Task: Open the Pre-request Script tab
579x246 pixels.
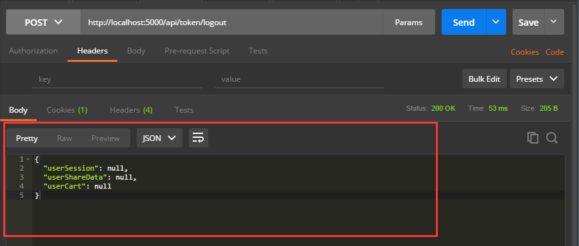Action: pos(197,51)
